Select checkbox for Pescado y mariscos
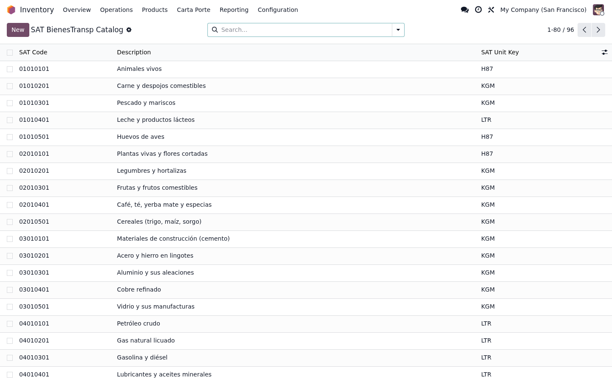 (x=10, y=103)
